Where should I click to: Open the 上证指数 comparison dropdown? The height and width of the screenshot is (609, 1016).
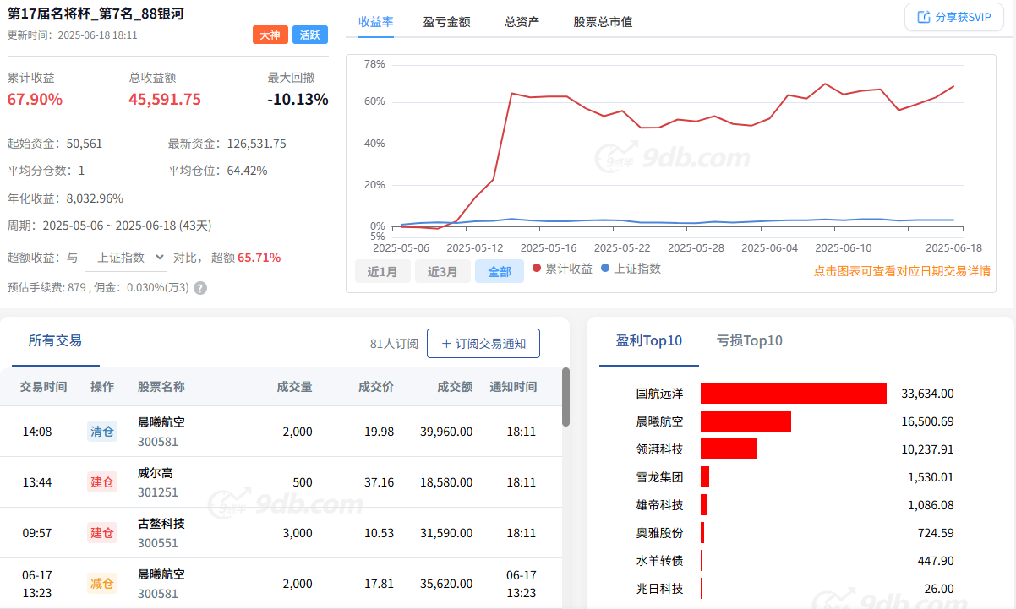tap(125, 258)
